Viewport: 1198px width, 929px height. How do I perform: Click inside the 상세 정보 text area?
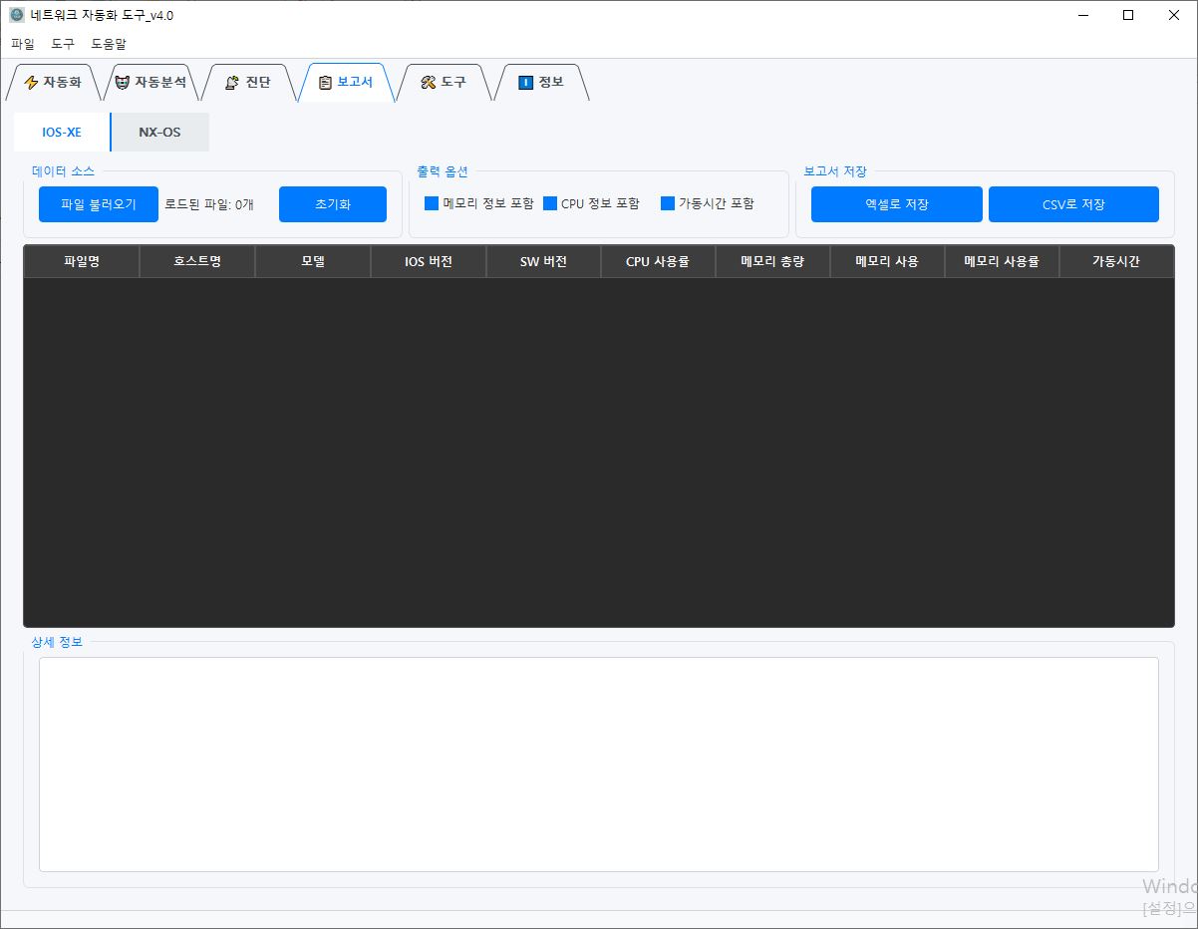coord(599,765)
